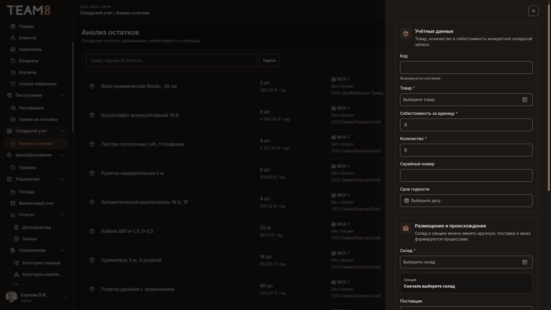Collapse the Отчеты section chevron
The height and width of the screenshot is (310, 551).
(x=62, y=215)
